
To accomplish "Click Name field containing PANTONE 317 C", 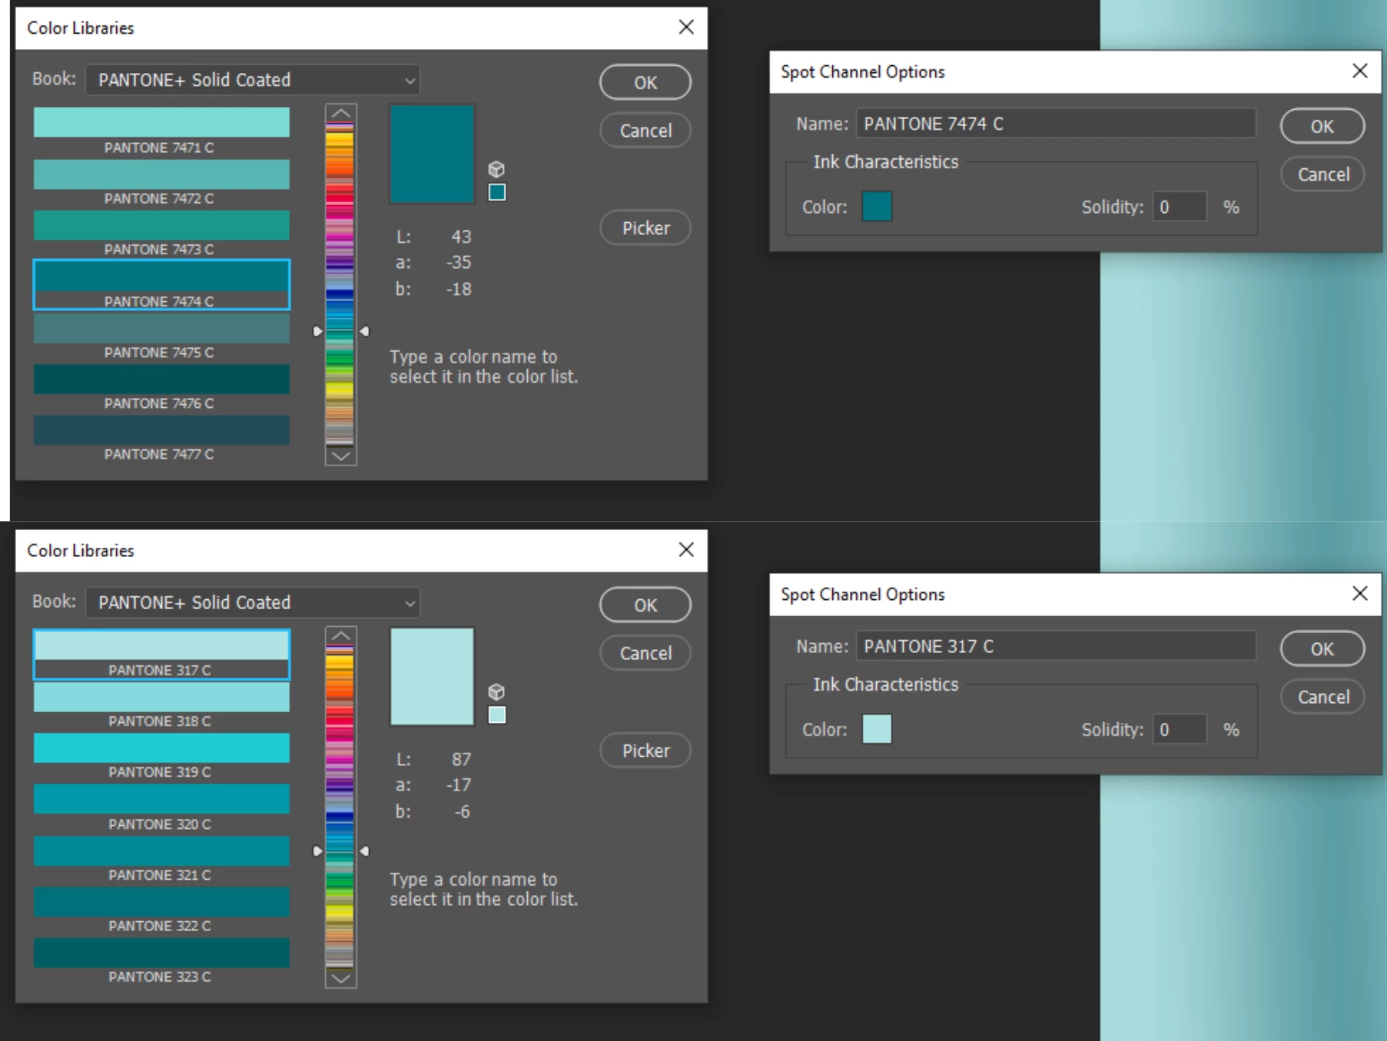I will pos(1056,646).
